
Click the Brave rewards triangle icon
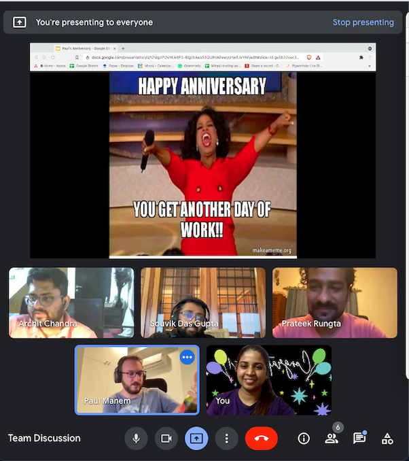[318, 57]
